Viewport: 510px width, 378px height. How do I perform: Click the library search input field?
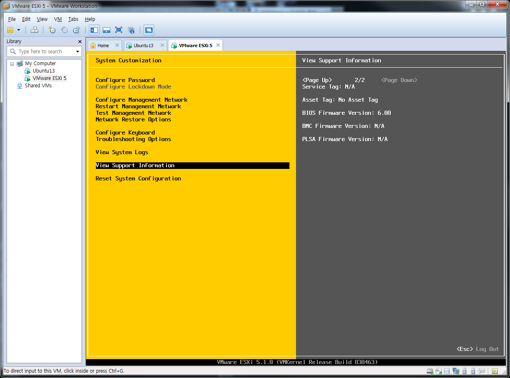44,52
